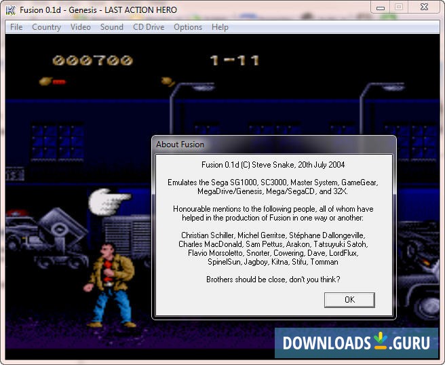445x365 pixels.
Task: Open the Sound menu
Action: click(x=111, y=27)
